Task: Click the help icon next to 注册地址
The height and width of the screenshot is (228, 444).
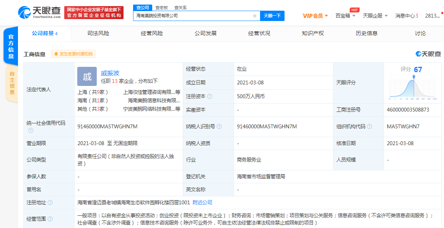Action: tap(50, 202)
